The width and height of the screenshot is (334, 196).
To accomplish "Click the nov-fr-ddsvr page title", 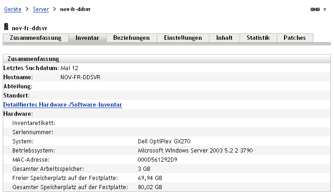I will (29, 28).
